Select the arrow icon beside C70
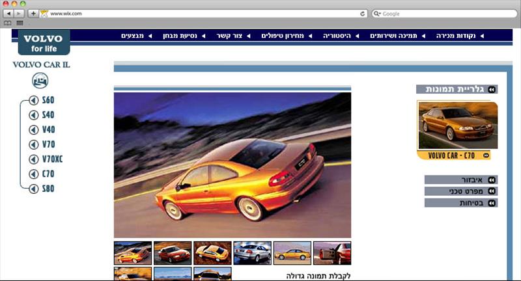The height and width of the screenshot is (281, 521). click(x=34, y=174)
